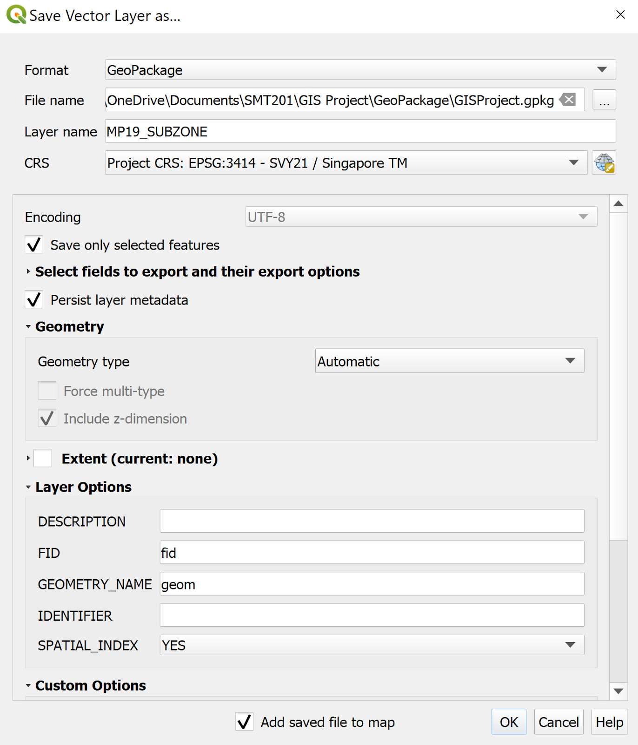Clear the File name field with X icon
This screenshot has width=638, height=745.
coord(568,100)
